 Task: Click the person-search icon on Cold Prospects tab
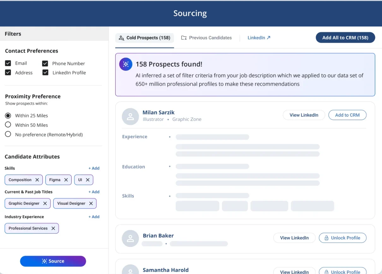point(121,38)
